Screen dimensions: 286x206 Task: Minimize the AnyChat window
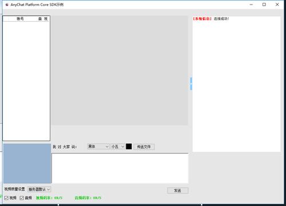click(251, 5)
